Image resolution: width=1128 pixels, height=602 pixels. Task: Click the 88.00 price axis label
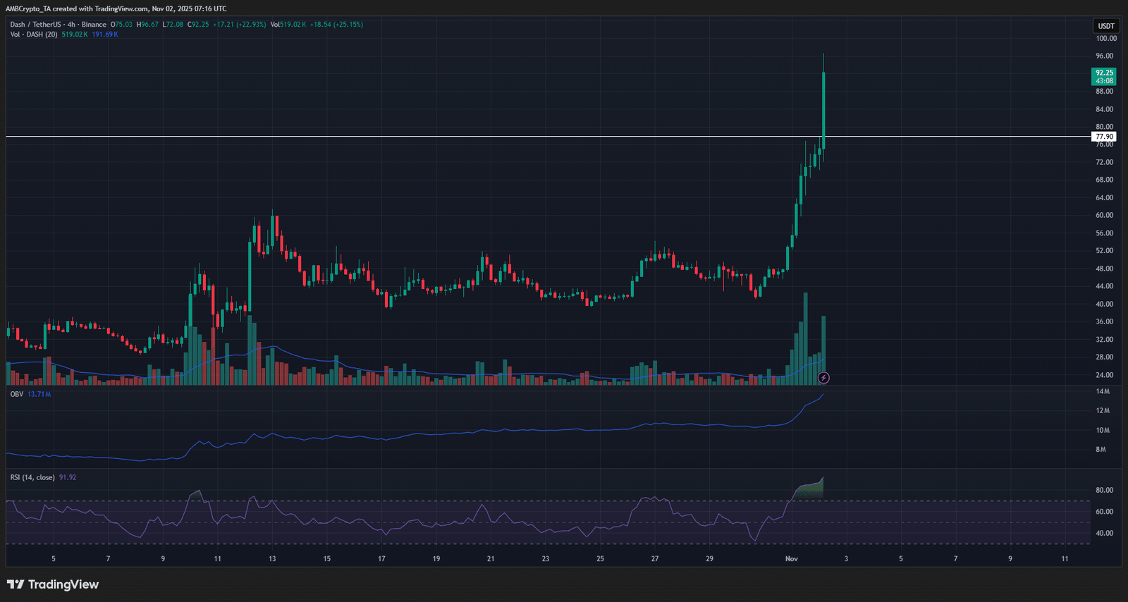(x=1105, y=92)
